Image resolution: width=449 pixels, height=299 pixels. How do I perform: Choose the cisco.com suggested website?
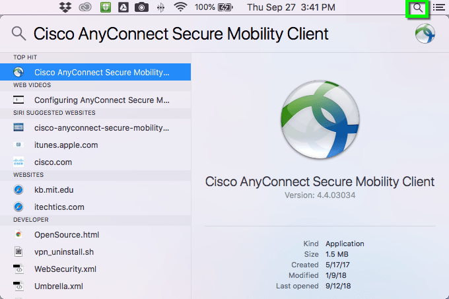tap(53, 162)
